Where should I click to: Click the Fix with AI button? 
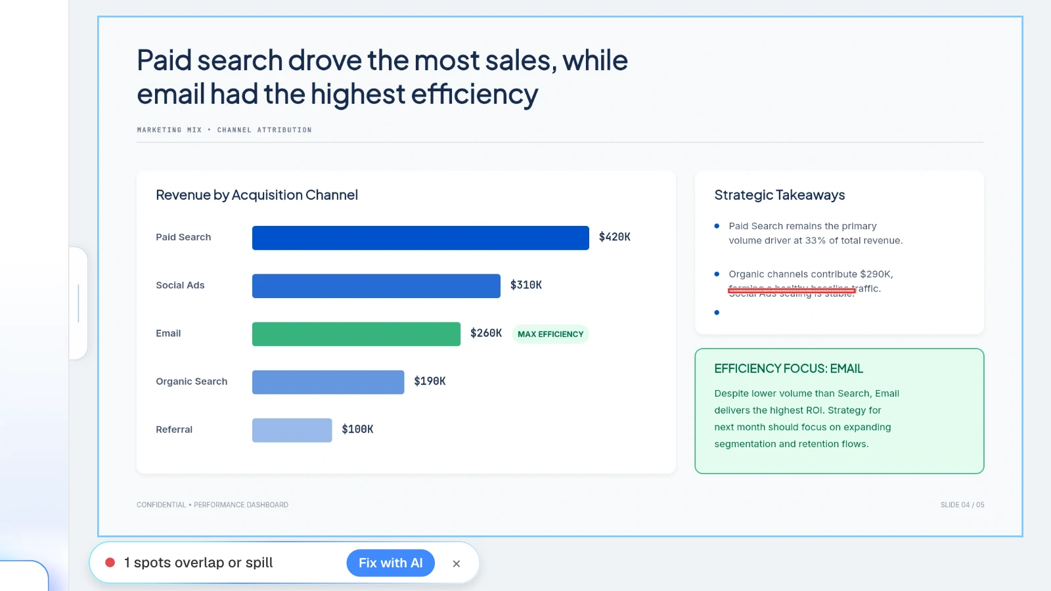tap(390, 563)
